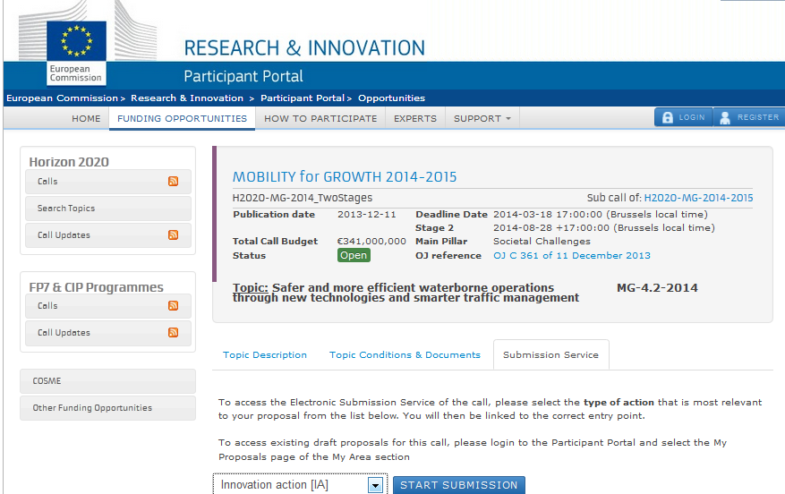
Task: Open FP7 & CIP Programmes Call Updates item
Action: (x=108, y=333)
